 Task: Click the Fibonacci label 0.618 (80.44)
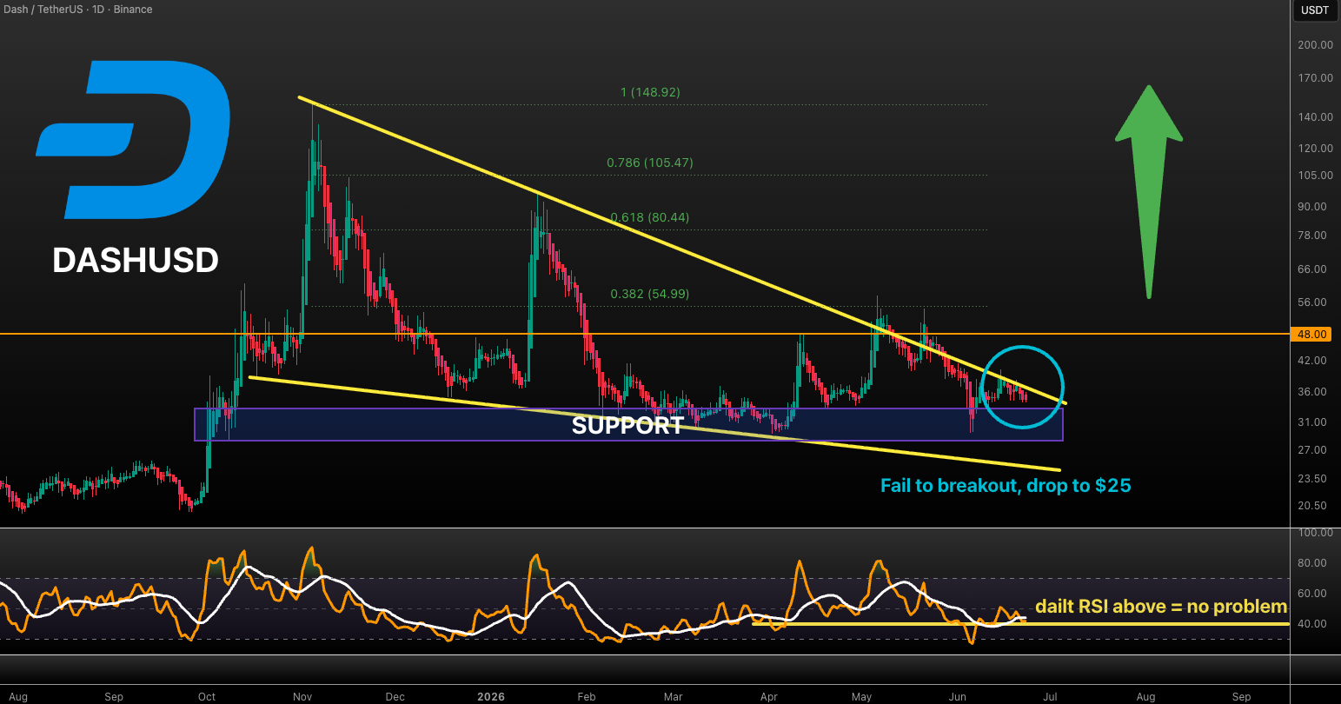pyautogui.click(x=649, y=217)
